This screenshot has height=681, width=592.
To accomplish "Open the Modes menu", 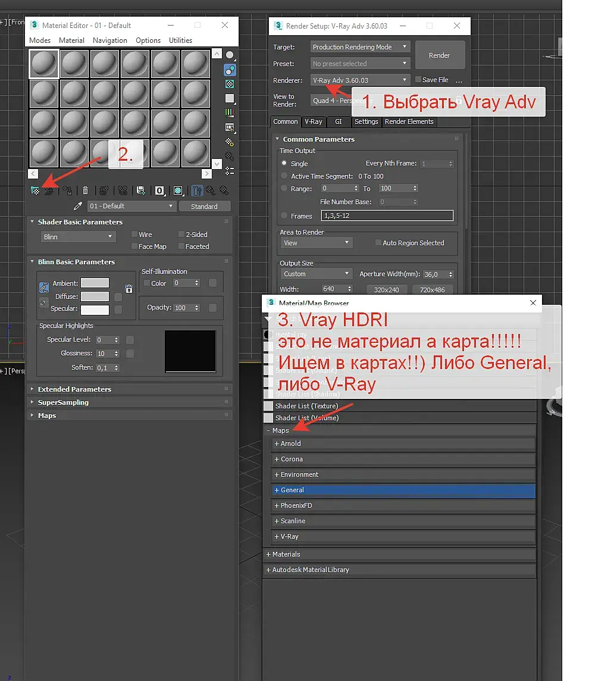I will pos(40,40).
